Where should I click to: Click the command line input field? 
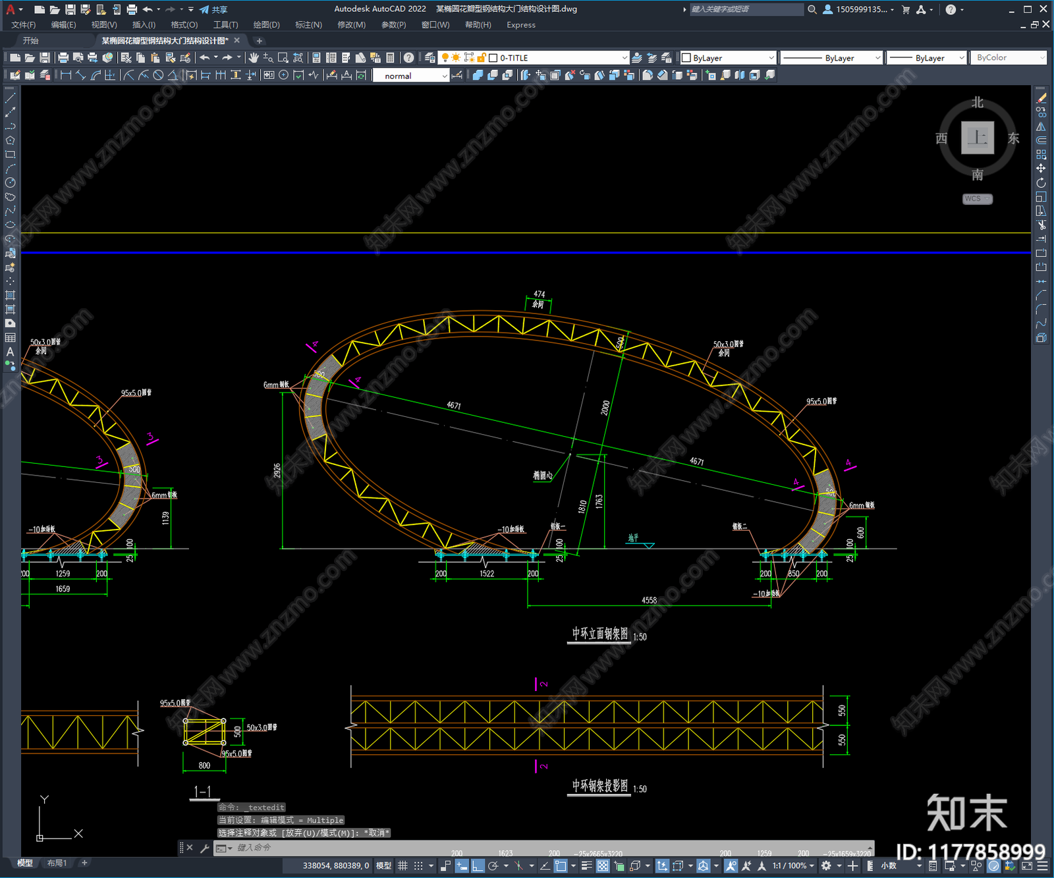pyautogui.click(x=552, y=848)
